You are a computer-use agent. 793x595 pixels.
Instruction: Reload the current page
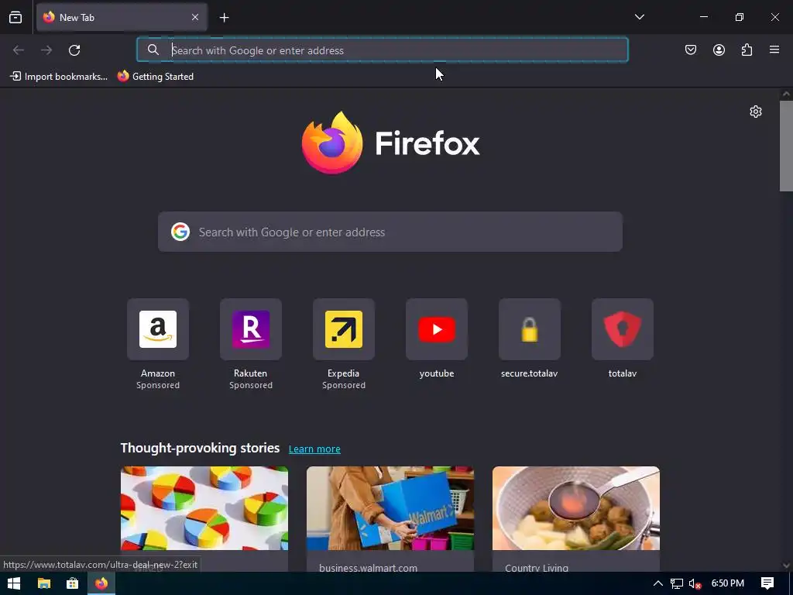[74, 50]
